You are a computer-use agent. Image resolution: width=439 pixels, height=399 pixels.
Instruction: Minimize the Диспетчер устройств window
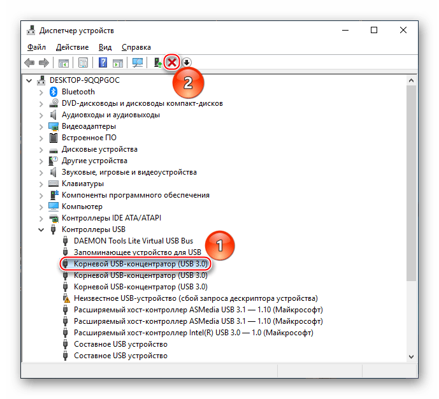click(x=345, y=30)
